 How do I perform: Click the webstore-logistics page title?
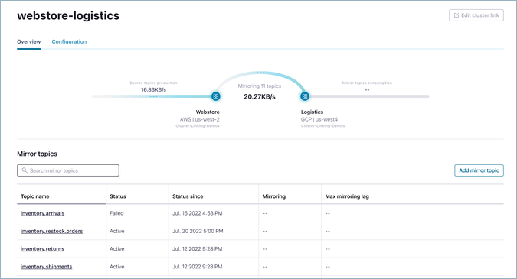click(x=68, y=15)
